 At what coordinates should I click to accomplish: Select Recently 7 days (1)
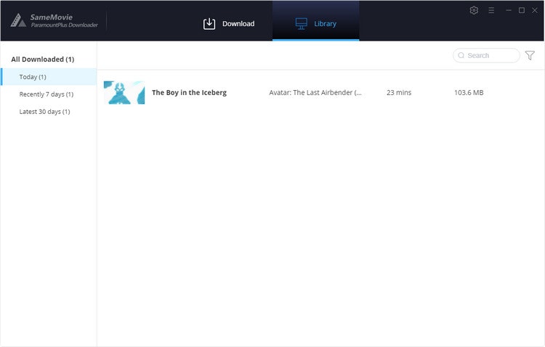[47, 94]
